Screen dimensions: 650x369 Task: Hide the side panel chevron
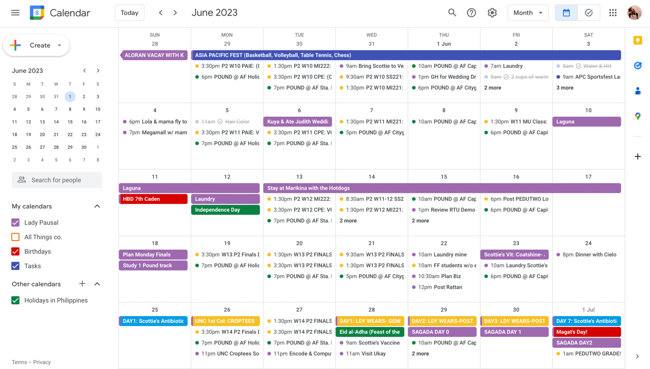[637, 356]
